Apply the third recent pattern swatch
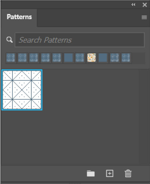Image resolution: width=150 pixels, height=184 pixels. [34, 57]
